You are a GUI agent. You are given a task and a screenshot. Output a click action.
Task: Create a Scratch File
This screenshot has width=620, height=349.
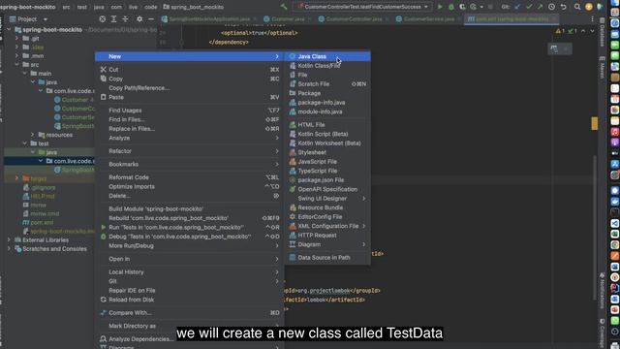click(327, 84)
